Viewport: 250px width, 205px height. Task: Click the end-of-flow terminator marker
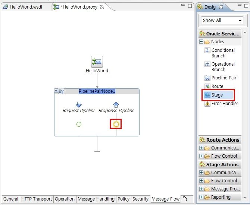coord(97,151)
